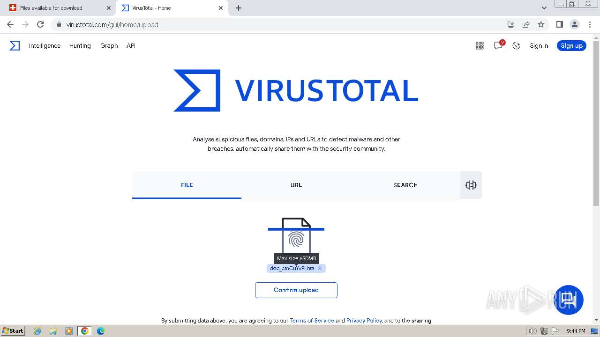This screenshot has width=600, height=337.
Task: Click the page vertical scrollbar
Action: (596, 123)
